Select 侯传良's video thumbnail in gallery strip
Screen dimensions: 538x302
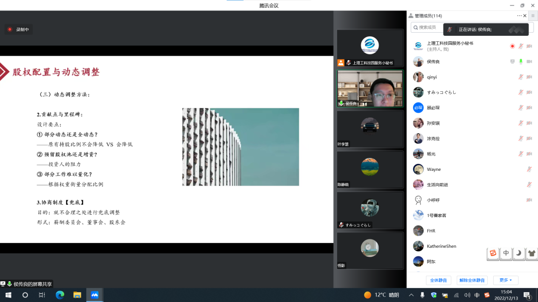[x=370, y=88]
